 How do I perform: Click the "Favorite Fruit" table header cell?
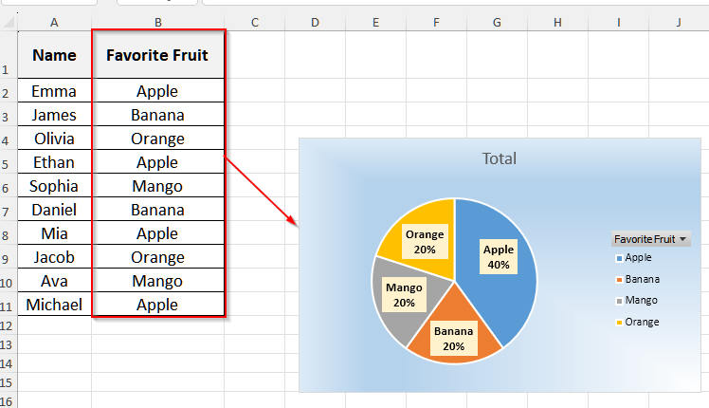157,56
